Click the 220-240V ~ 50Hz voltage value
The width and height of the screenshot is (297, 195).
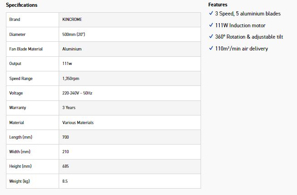click(x=77, y=93)
